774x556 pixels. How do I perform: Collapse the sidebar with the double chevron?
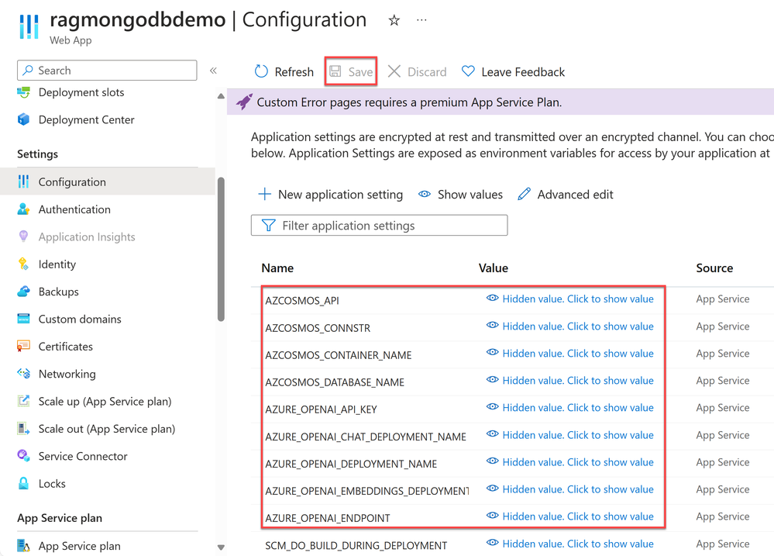click(213, 71)
